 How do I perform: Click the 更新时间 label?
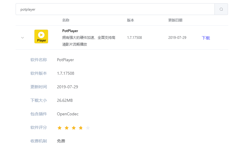[x=39, y=87]
